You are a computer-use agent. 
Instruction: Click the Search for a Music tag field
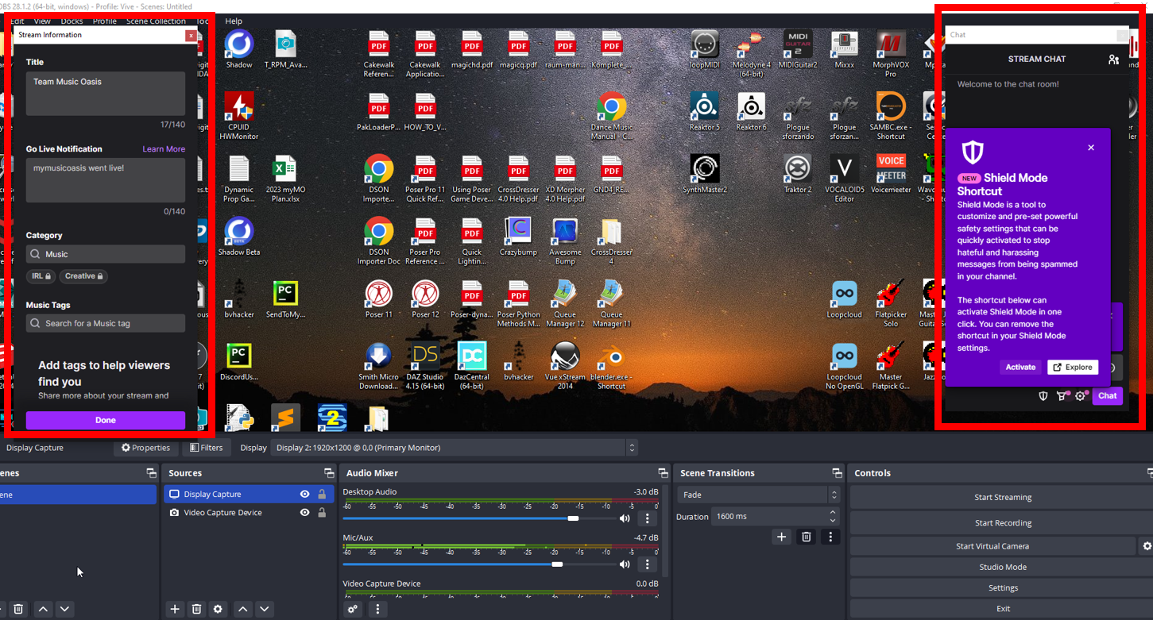106,323
